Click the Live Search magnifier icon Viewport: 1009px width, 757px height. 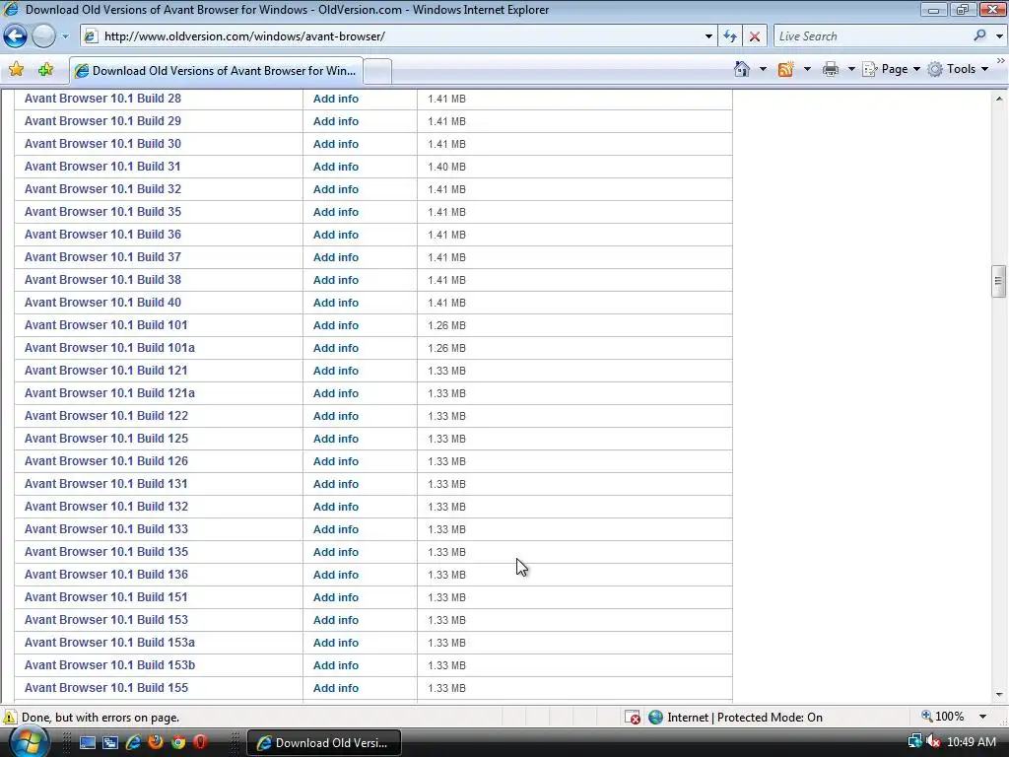979,36
